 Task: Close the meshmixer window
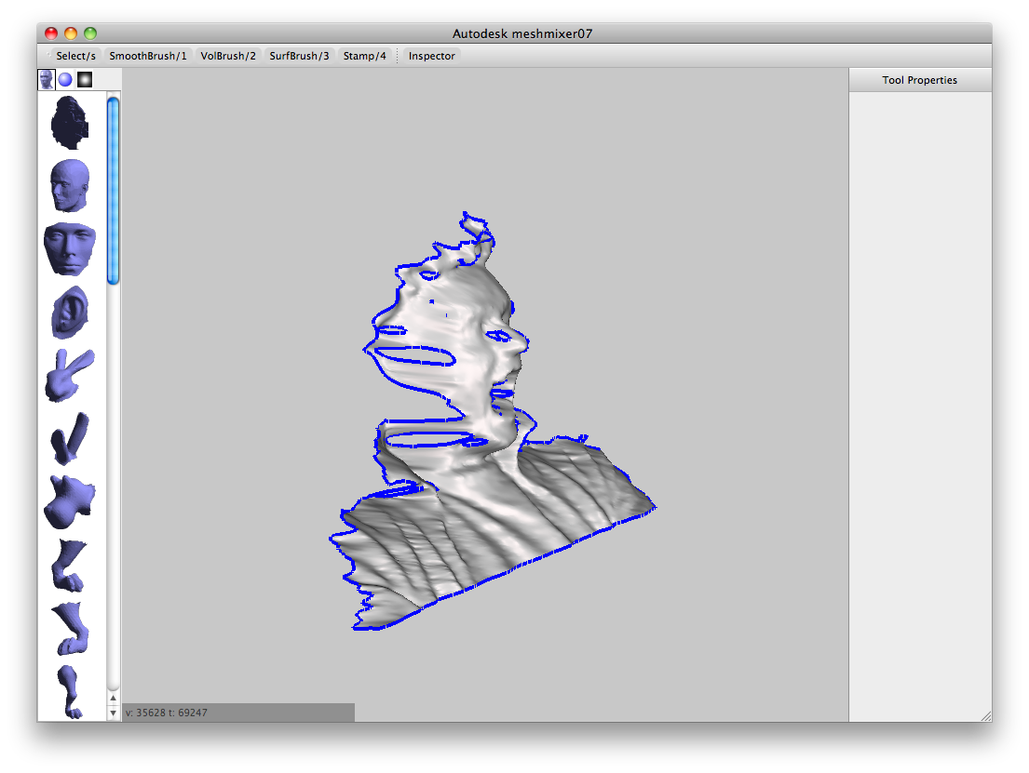51,33
